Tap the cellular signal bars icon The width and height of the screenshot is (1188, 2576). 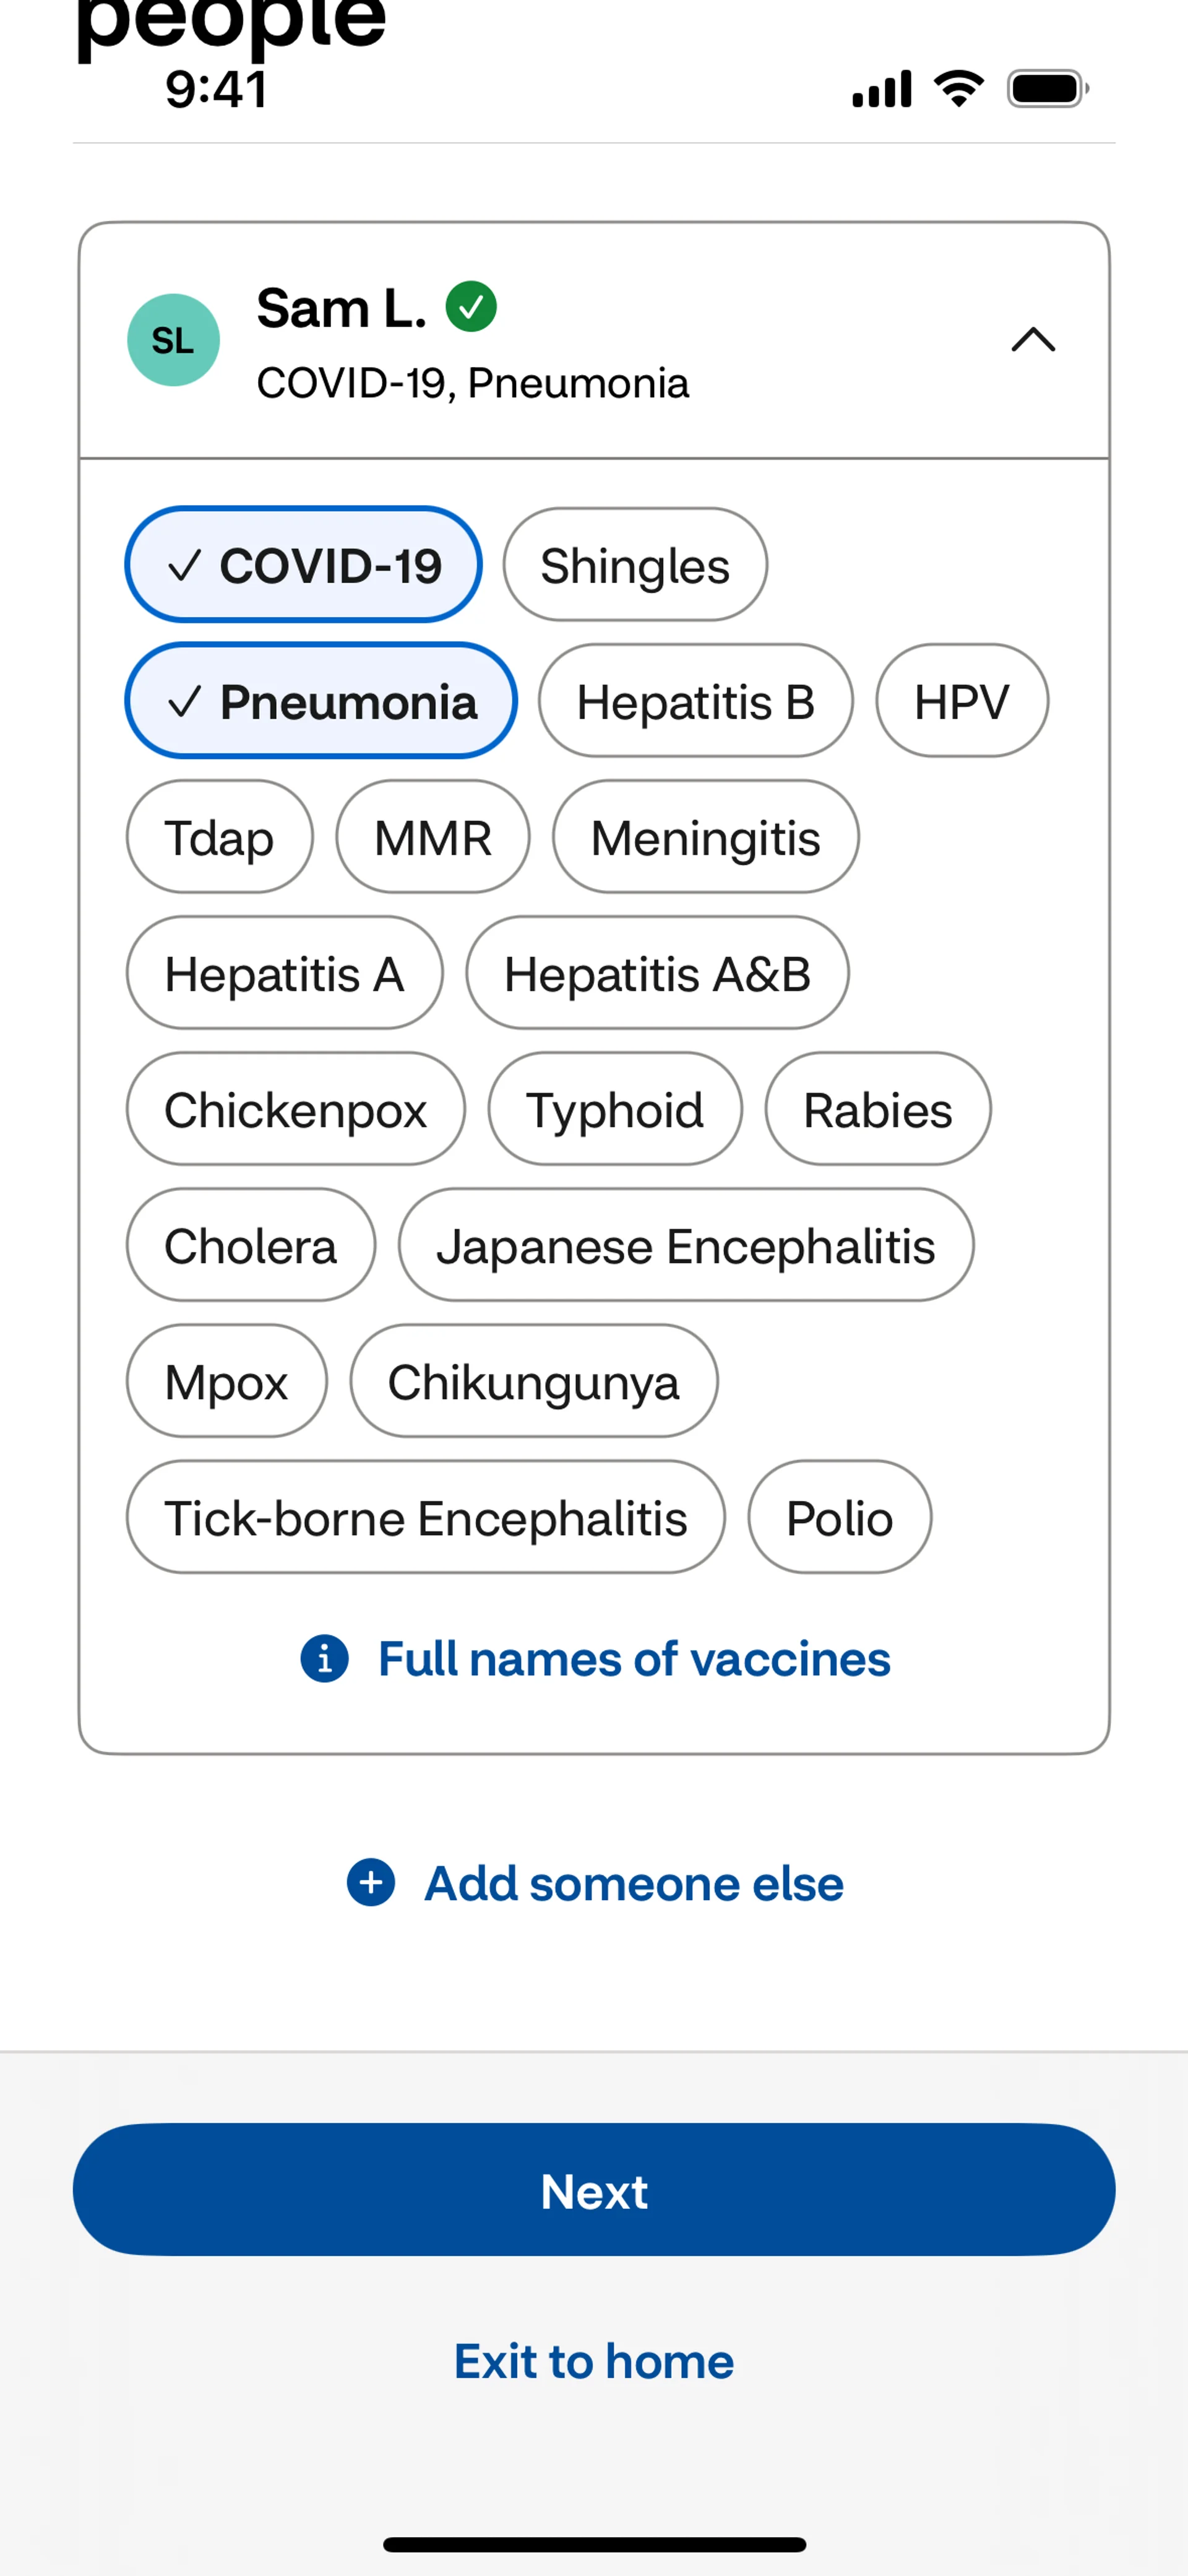pos(881,89)
